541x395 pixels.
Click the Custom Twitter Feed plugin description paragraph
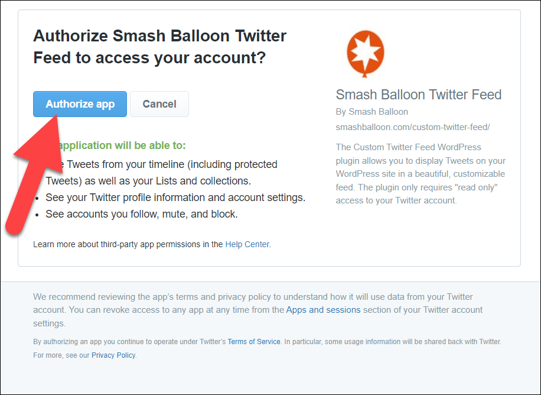[420, 173]
